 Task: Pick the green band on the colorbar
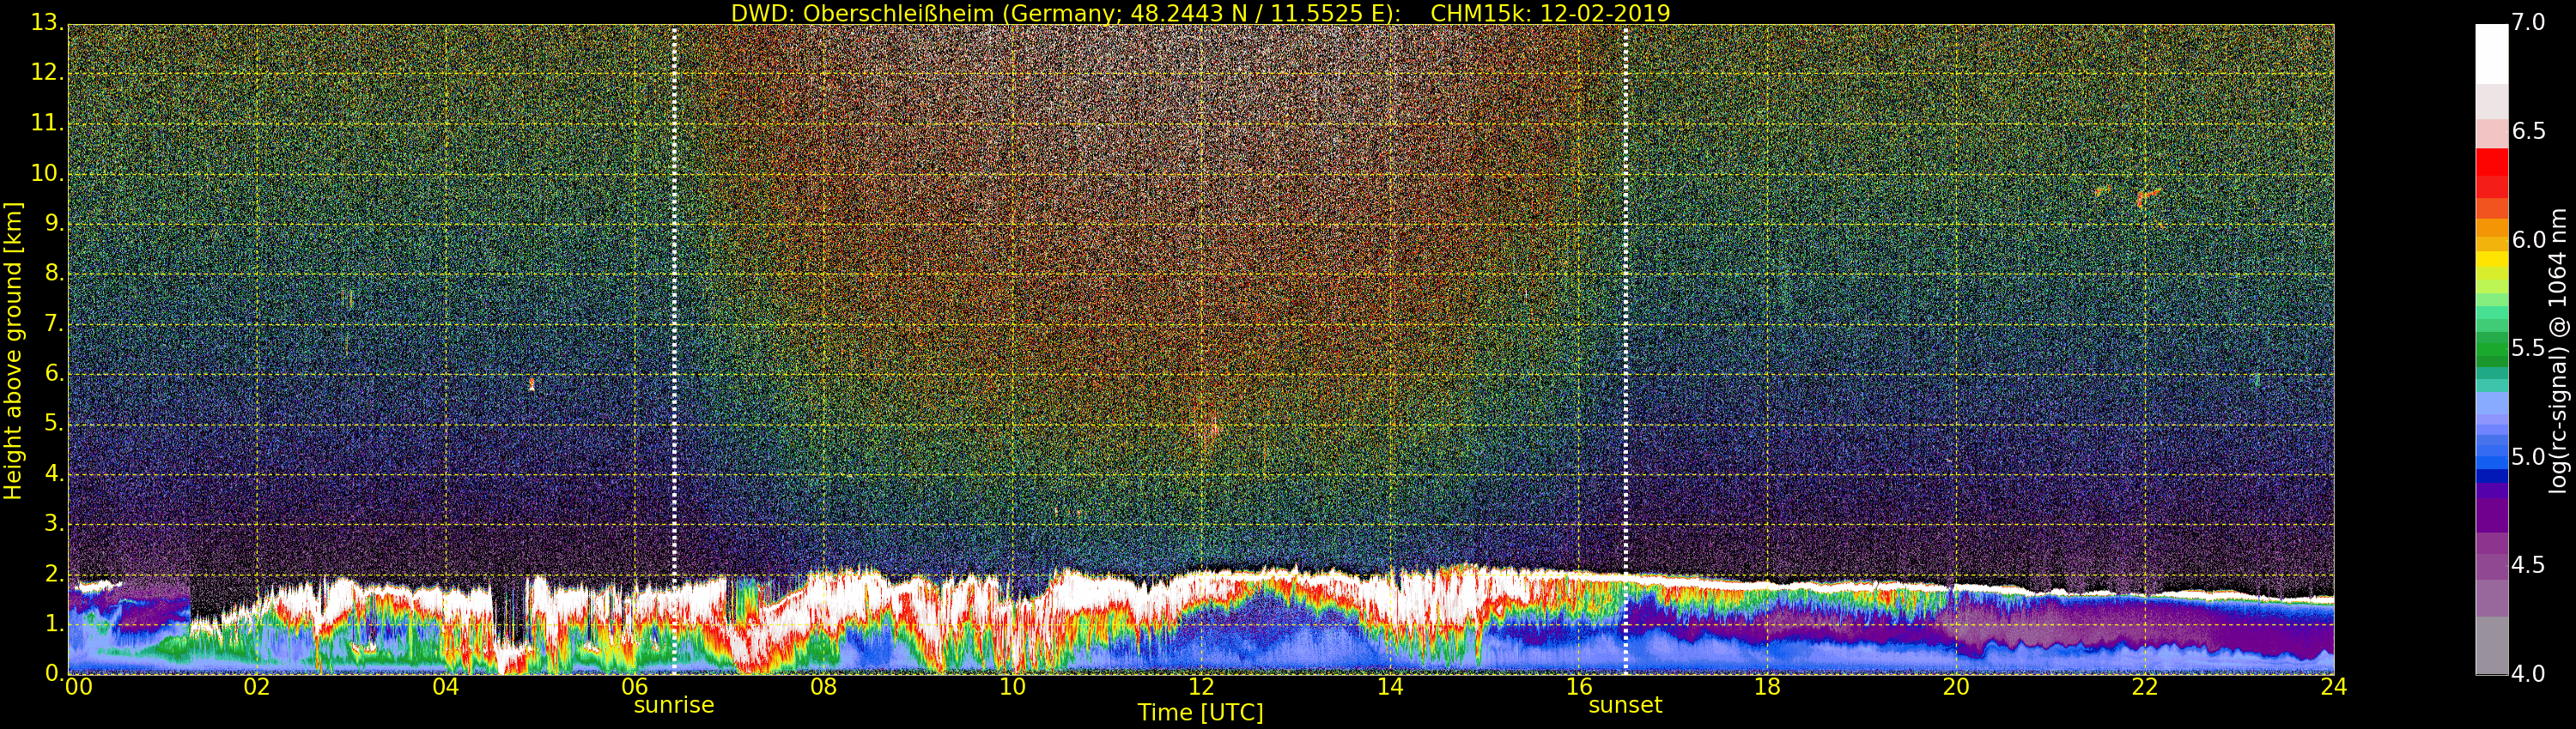pyautogui.click(x=2491, y=345)
